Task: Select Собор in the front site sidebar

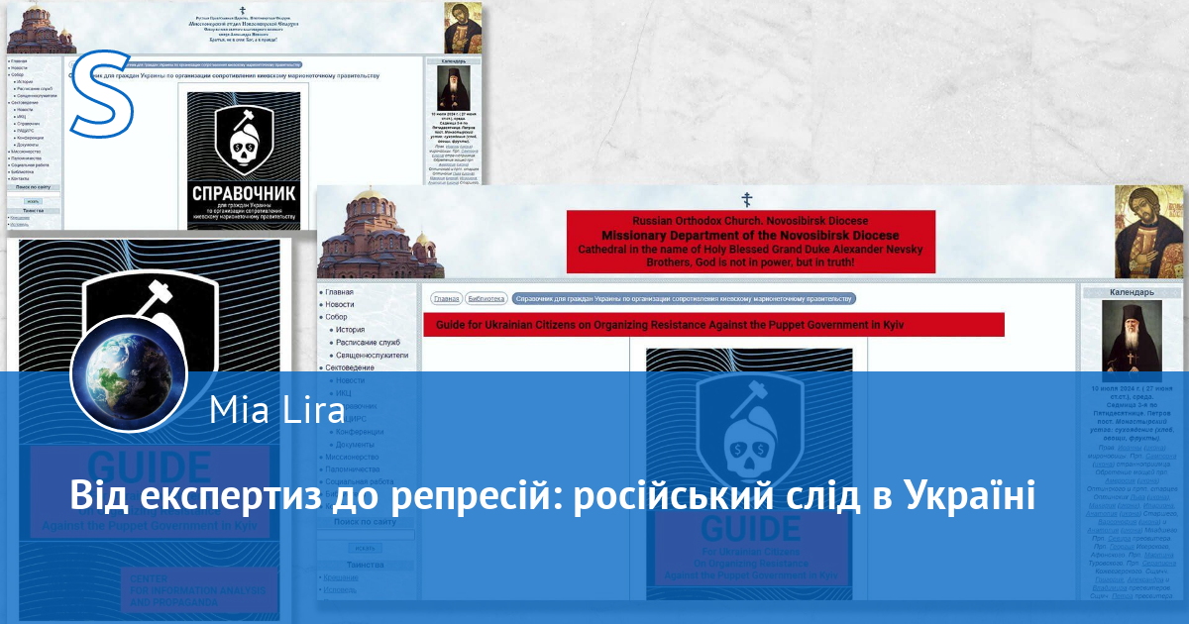Action: 336,317
